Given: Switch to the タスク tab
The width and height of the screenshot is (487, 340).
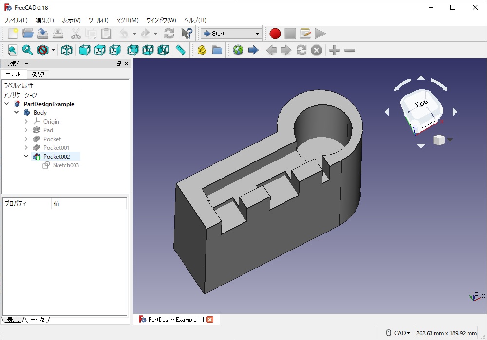Looking at the screenshot, I should [x=38, y=74].
